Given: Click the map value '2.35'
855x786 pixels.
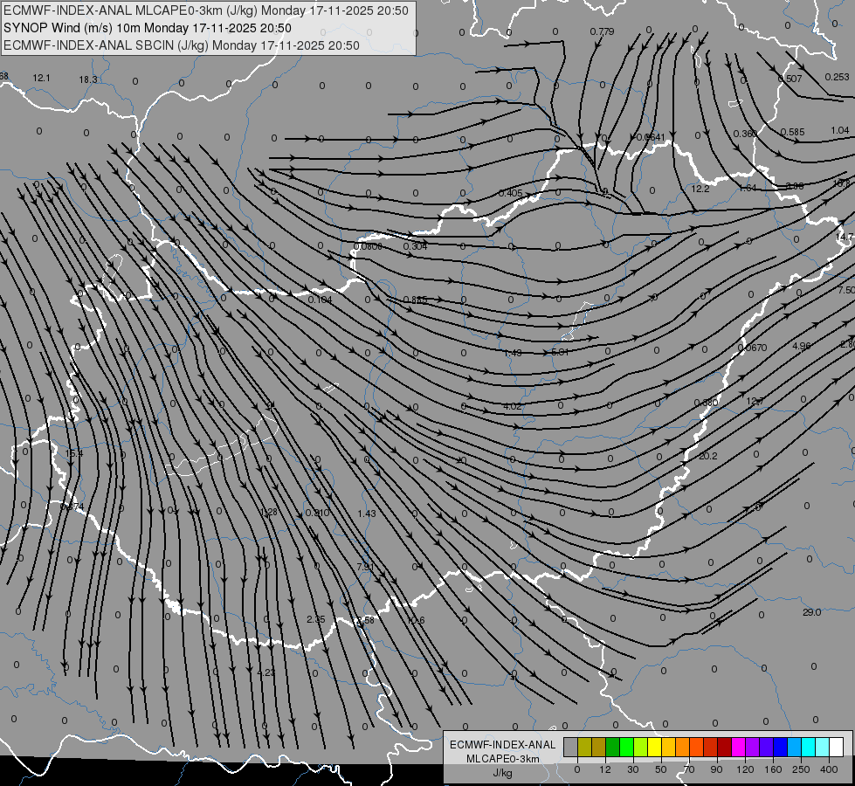Looking at the screenshot, I should coord(316,619).
